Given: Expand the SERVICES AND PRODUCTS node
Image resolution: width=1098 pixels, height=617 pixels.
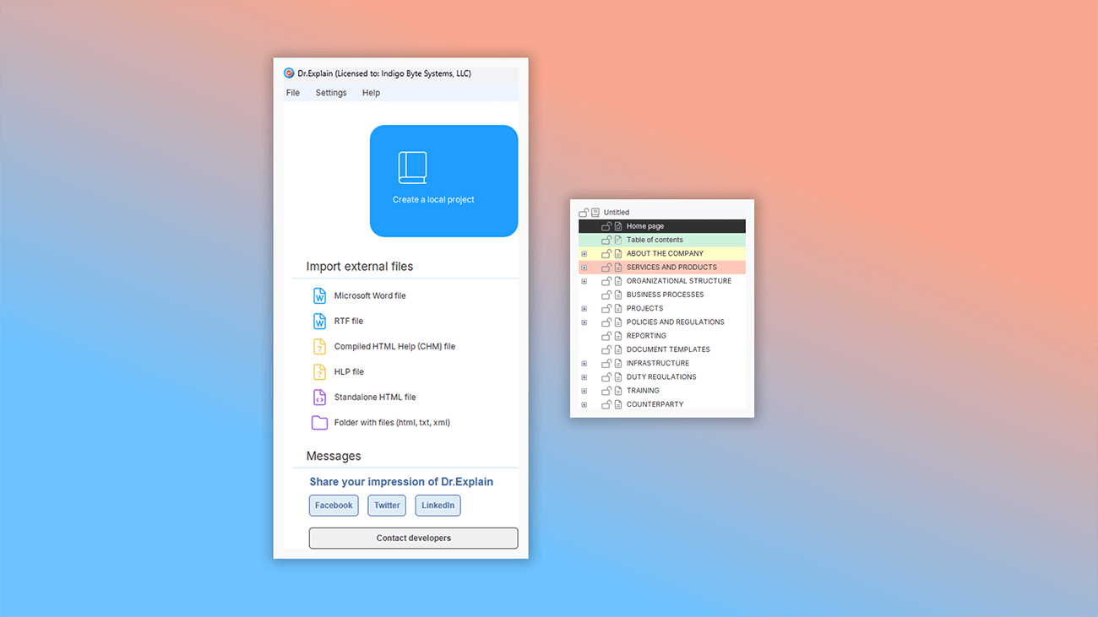Looking at the screenshot, I should pos(584,267).
